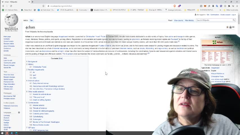Open the media playlist control icon
Image resolution: width=240 pixels, height=135 pixels.
tap(233, 6)
